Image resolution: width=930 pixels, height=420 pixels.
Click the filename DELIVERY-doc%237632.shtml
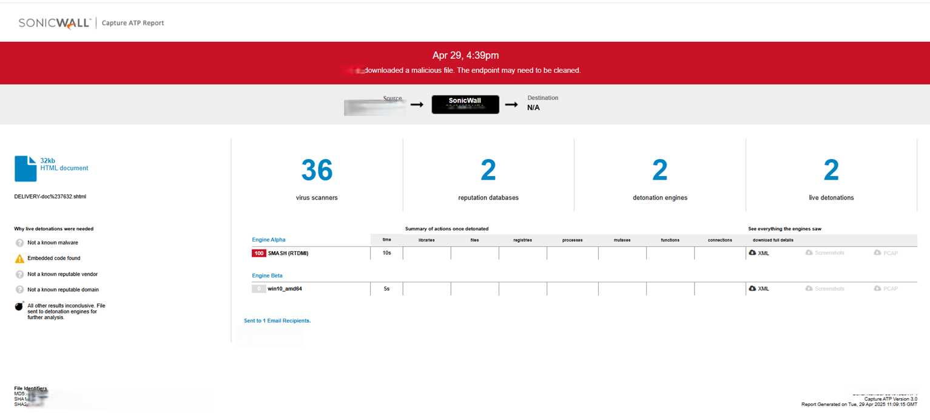coord(50,197)
